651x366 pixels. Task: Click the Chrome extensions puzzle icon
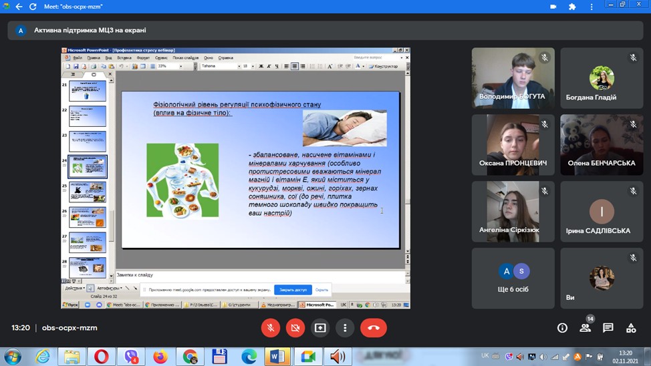coord(572,7)
